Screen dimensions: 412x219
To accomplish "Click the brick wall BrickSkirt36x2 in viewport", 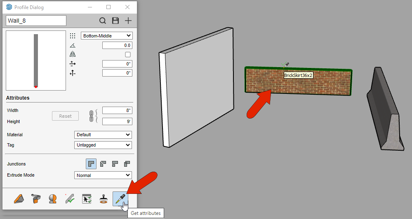I will (x=298, y=81).
